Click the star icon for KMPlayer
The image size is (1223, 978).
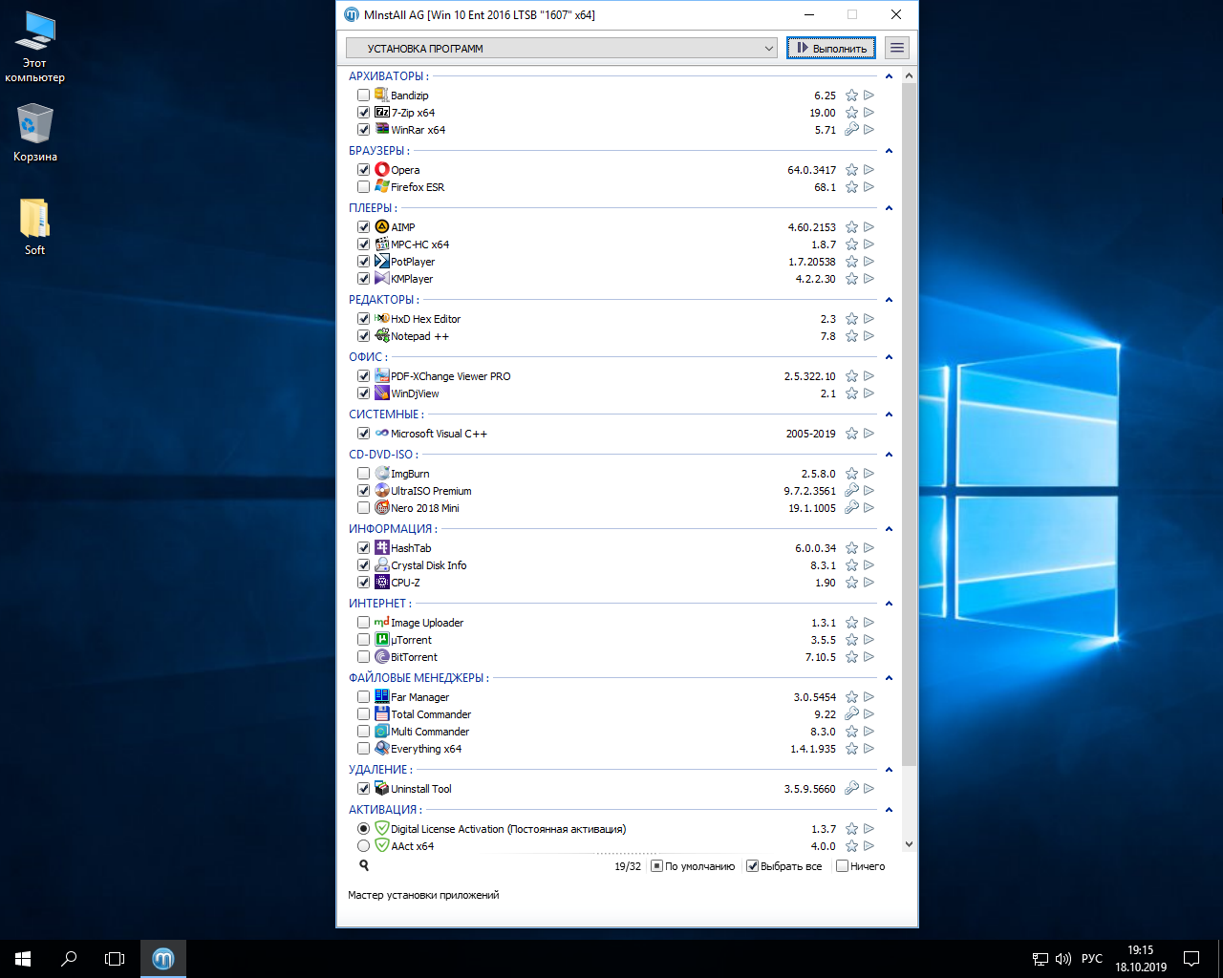851,279
